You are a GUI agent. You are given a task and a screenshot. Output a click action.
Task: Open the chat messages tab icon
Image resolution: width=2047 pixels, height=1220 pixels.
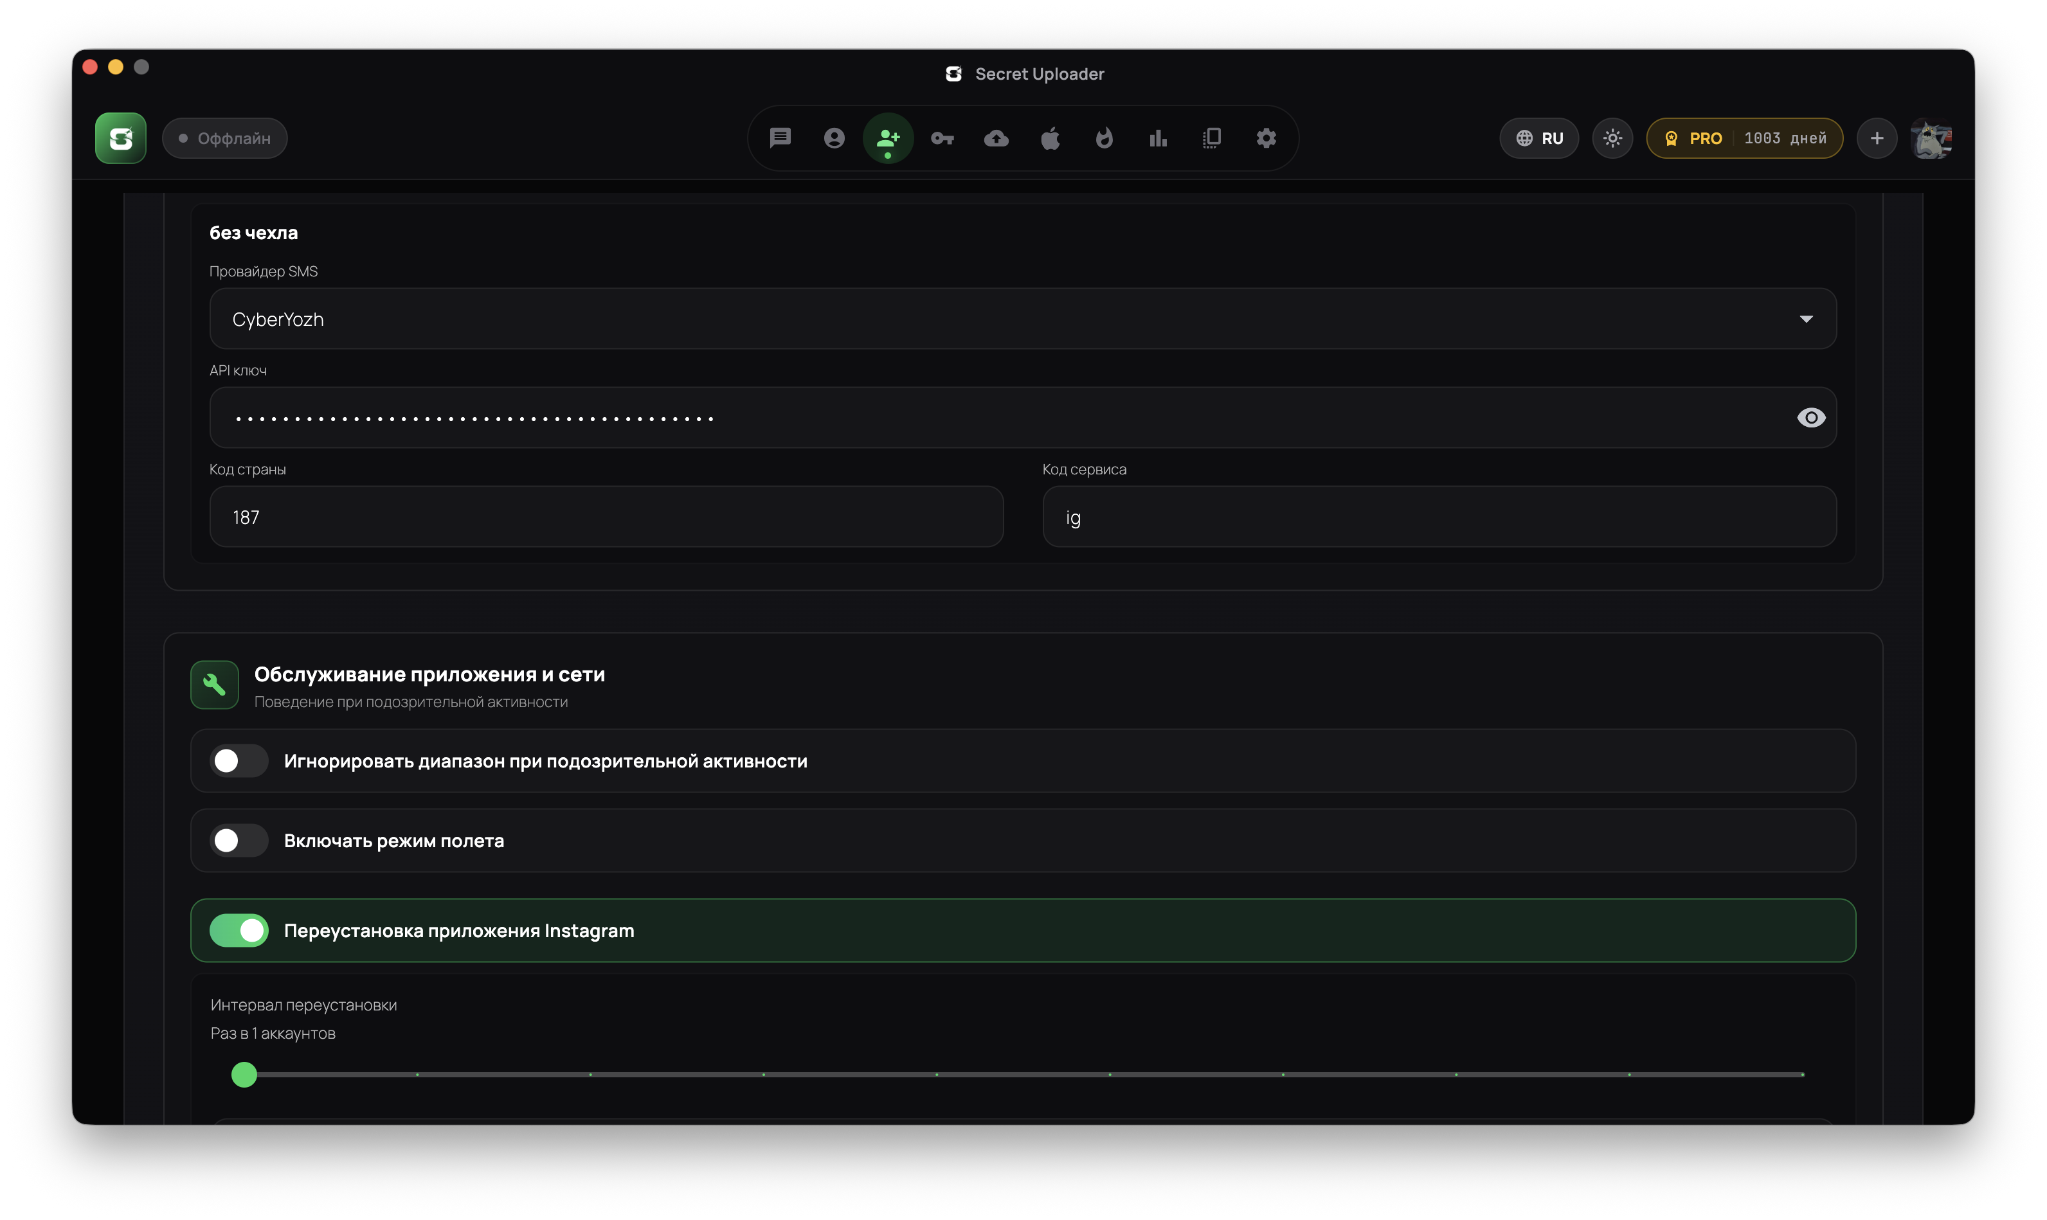[x=779, y=138]
